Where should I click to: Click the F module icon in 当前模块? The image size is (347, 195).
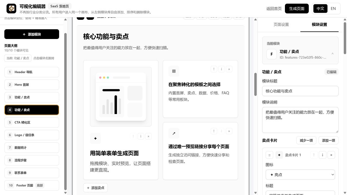(272, 54)
